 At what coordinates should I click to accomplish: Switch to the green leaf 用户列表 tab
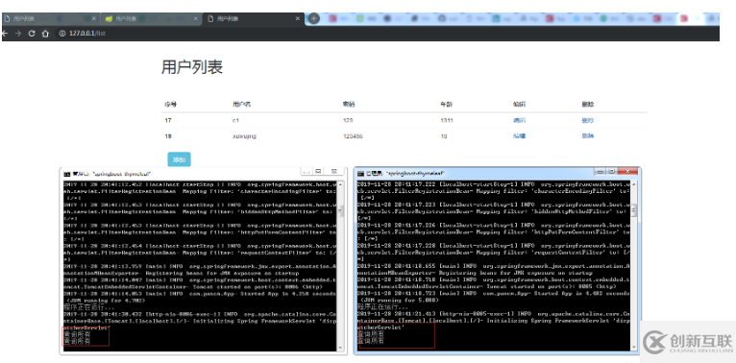pos(151,19)
